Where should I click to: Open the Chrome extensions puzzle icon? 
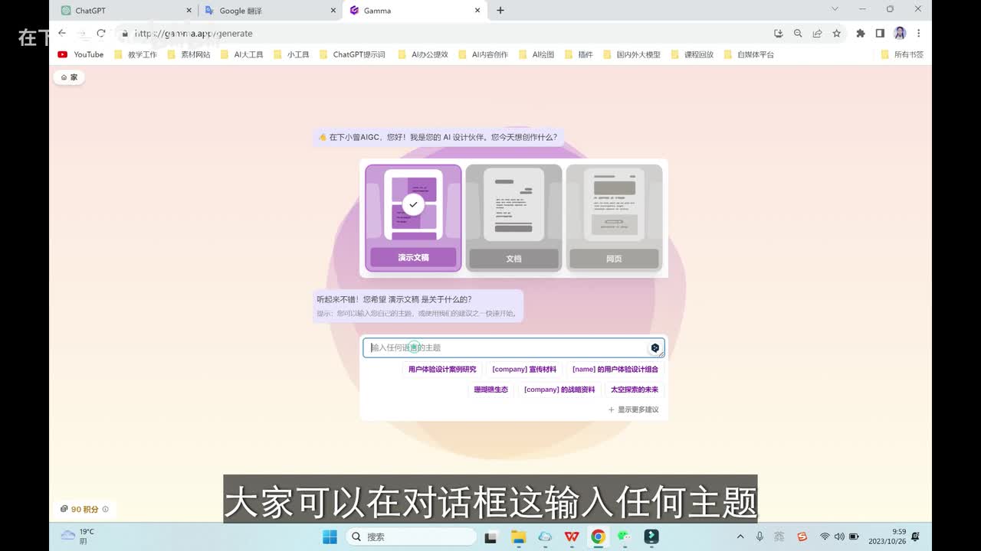coord(860,34)
